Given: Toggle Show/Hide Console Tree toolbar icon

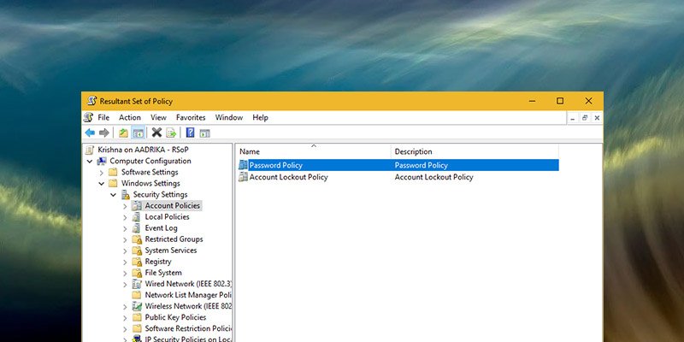Looking at the screenshot, I should click(x=138, y=133).
